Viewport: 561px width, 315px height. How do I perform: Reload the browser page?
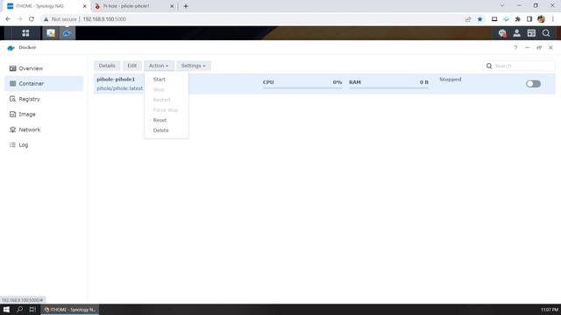[32, 19]
